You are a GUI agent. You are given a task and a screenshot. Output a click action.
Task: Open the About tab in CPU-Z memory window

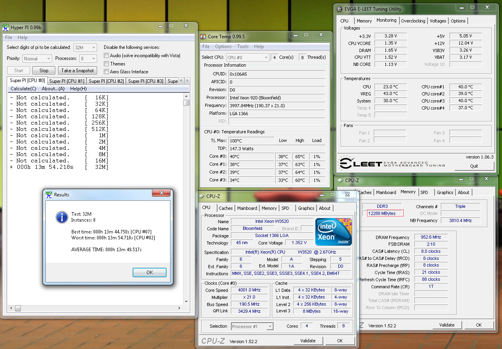[x=464, y=192]
